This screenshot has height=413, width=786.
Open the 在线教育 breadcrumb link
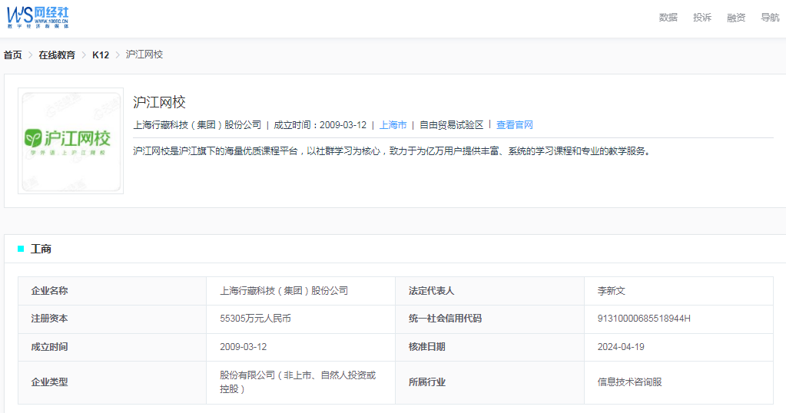point(57,55)
